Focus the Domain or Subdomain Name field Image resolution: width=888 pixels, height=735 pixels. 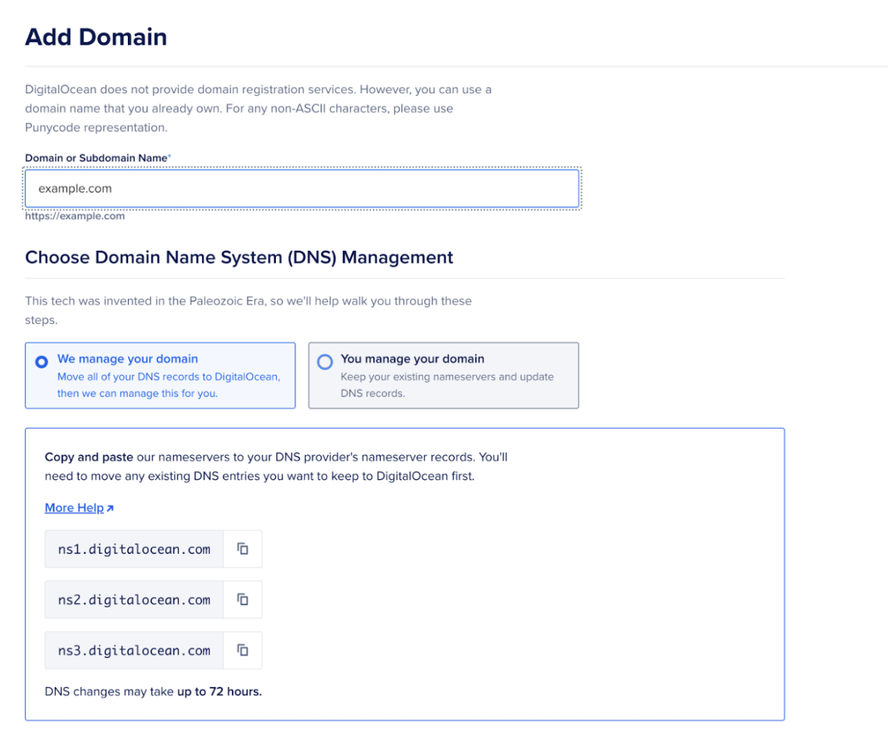[302, 188]
